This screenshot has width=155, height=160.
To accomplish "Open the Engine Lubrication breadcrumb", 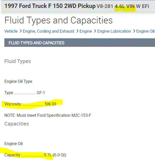I will (x=114, y=31).
